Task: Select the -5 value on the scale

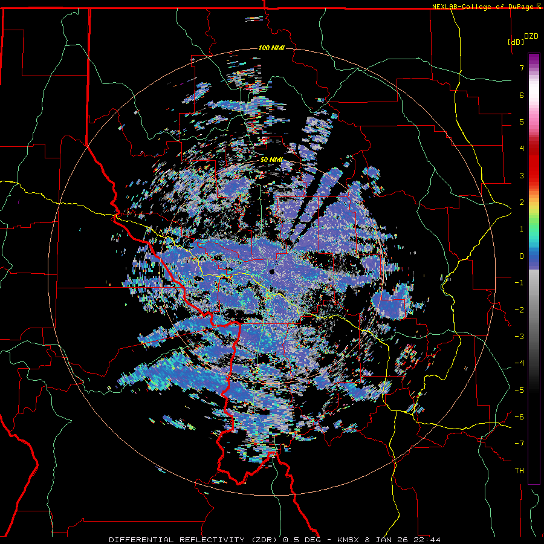Action: [519, 390]
